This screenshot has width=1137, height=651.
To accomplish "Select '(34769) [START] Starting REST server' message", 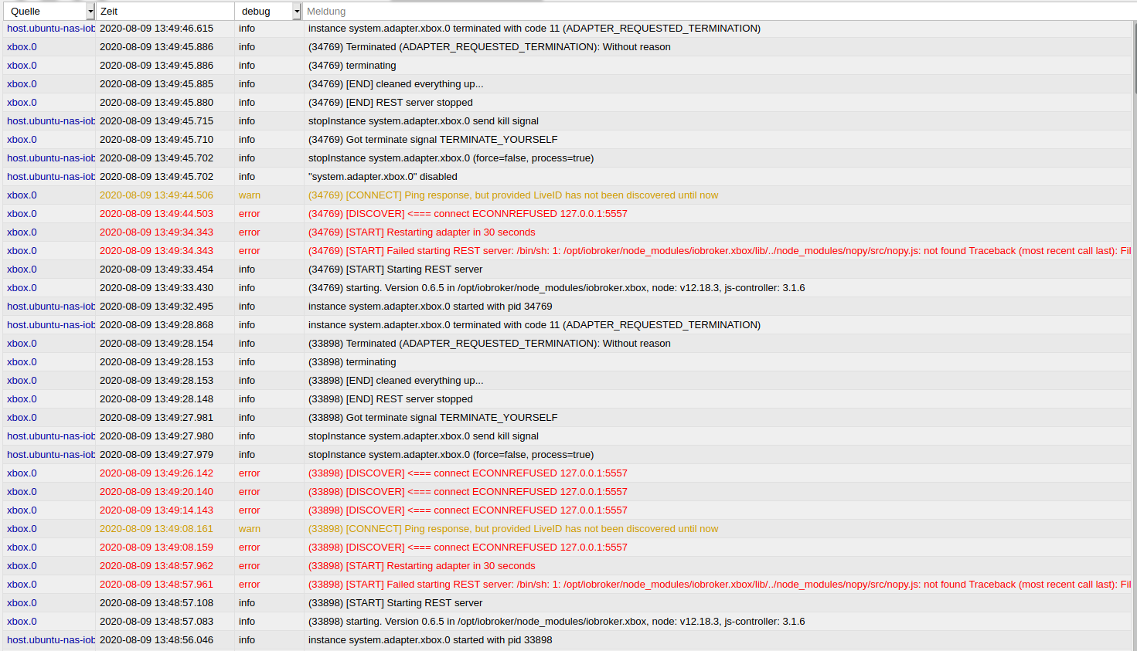I will [395, 270].
